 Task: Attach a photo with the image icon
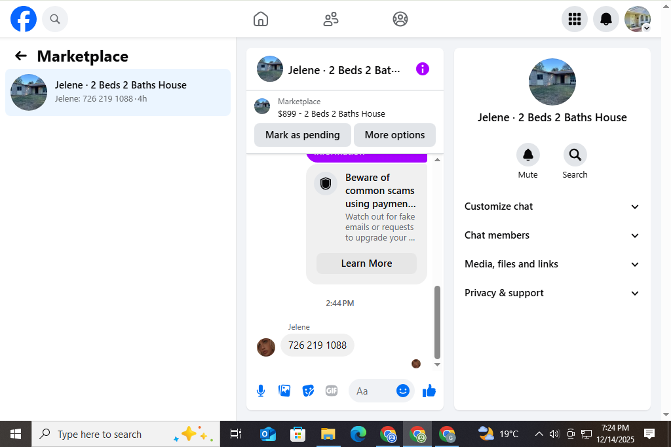pos(284,391)
